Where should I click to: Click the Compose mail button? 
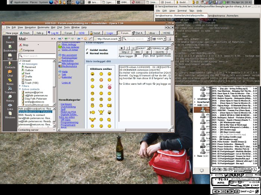(x=28, y=50)
